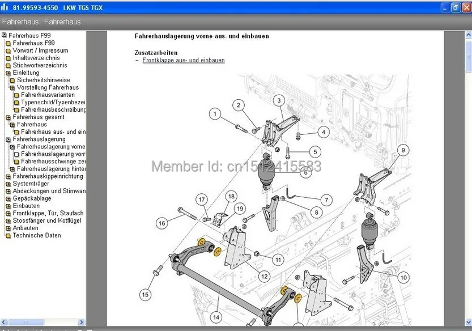Minimize the window from title bar
Viewport: 472px width, 331px height.
click(445, 7)
